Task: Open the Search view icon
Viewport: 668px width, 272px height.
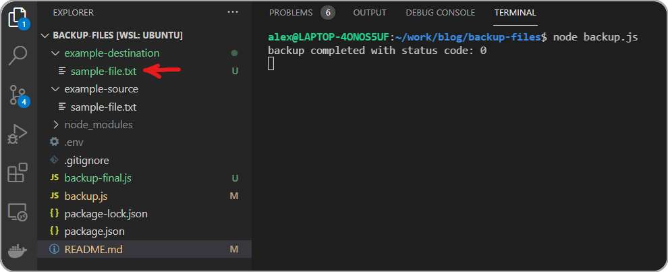Action: tap(18, 56)
